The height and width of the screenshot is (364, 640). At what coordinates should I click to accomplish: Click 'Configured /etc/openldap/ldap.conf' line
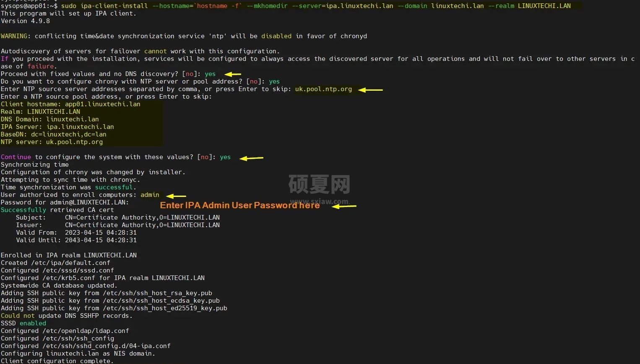click(x=65, y=331)
